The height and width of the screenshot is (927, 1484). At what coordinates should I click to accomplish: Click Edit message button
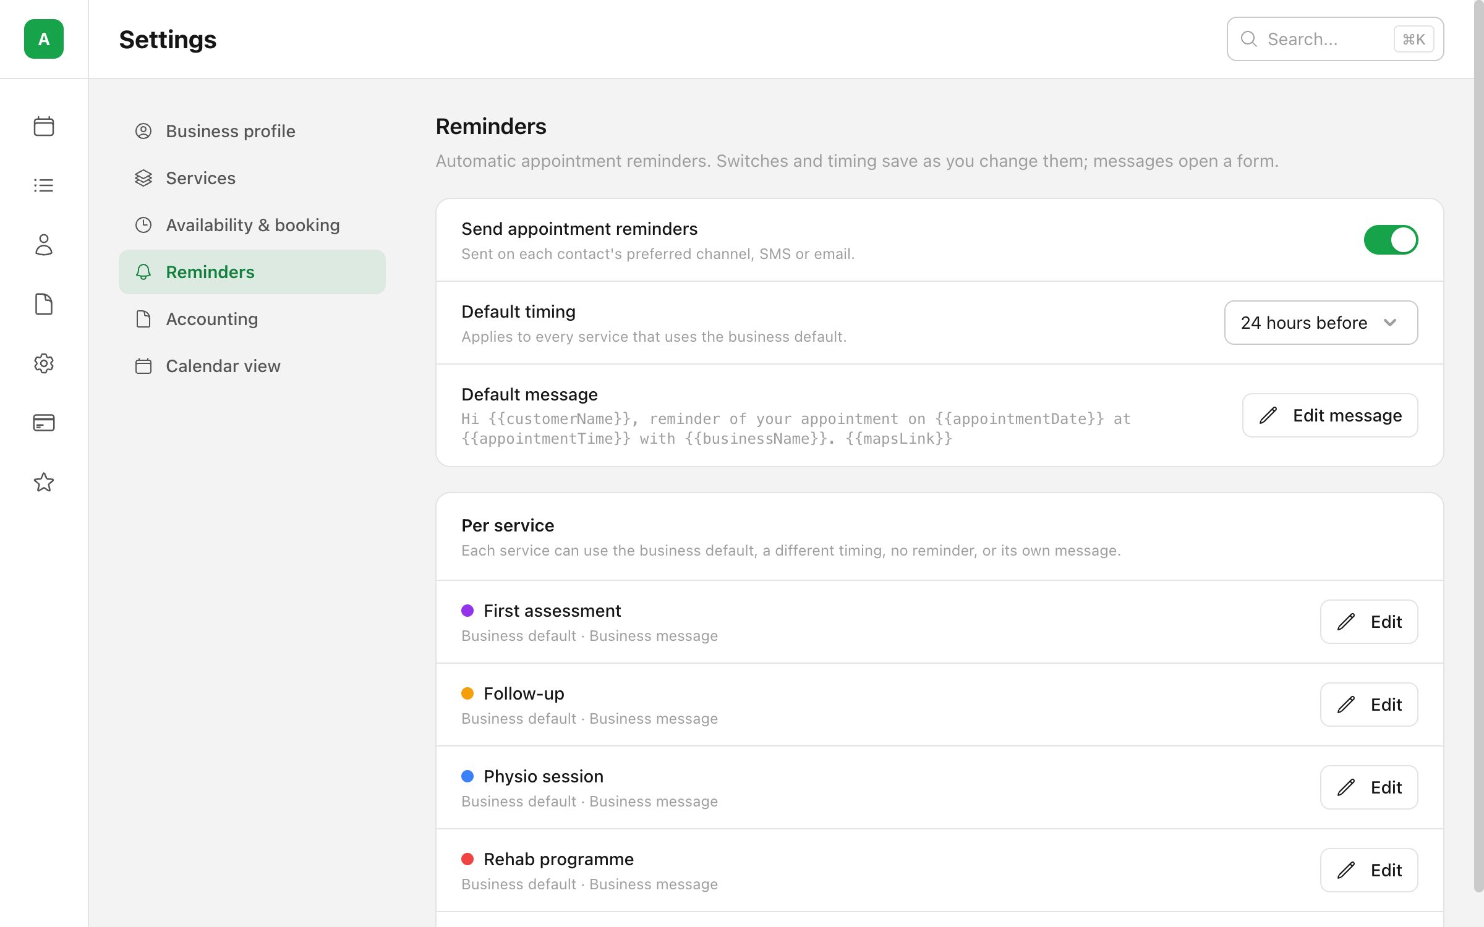pos(1330,415)
